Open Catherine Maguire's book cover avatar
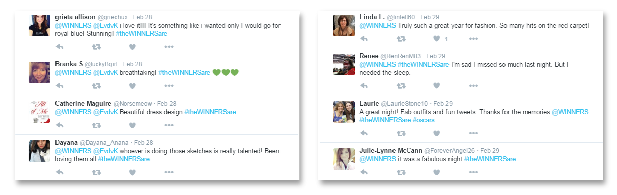This screenshot has height=195, width=617. [x=40, y=112]
